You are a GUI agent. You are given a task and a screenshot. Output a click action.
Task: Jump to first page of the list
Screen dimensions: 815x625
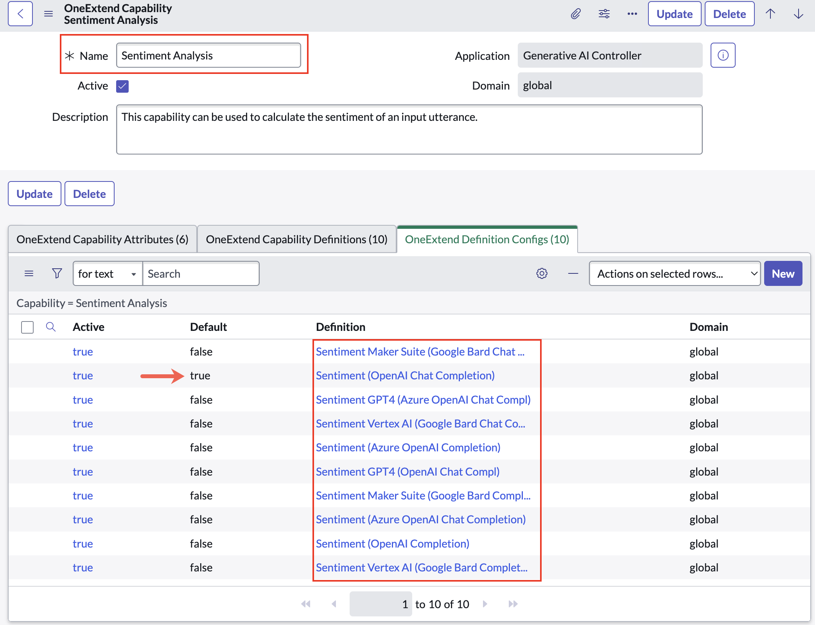[306, 604]
